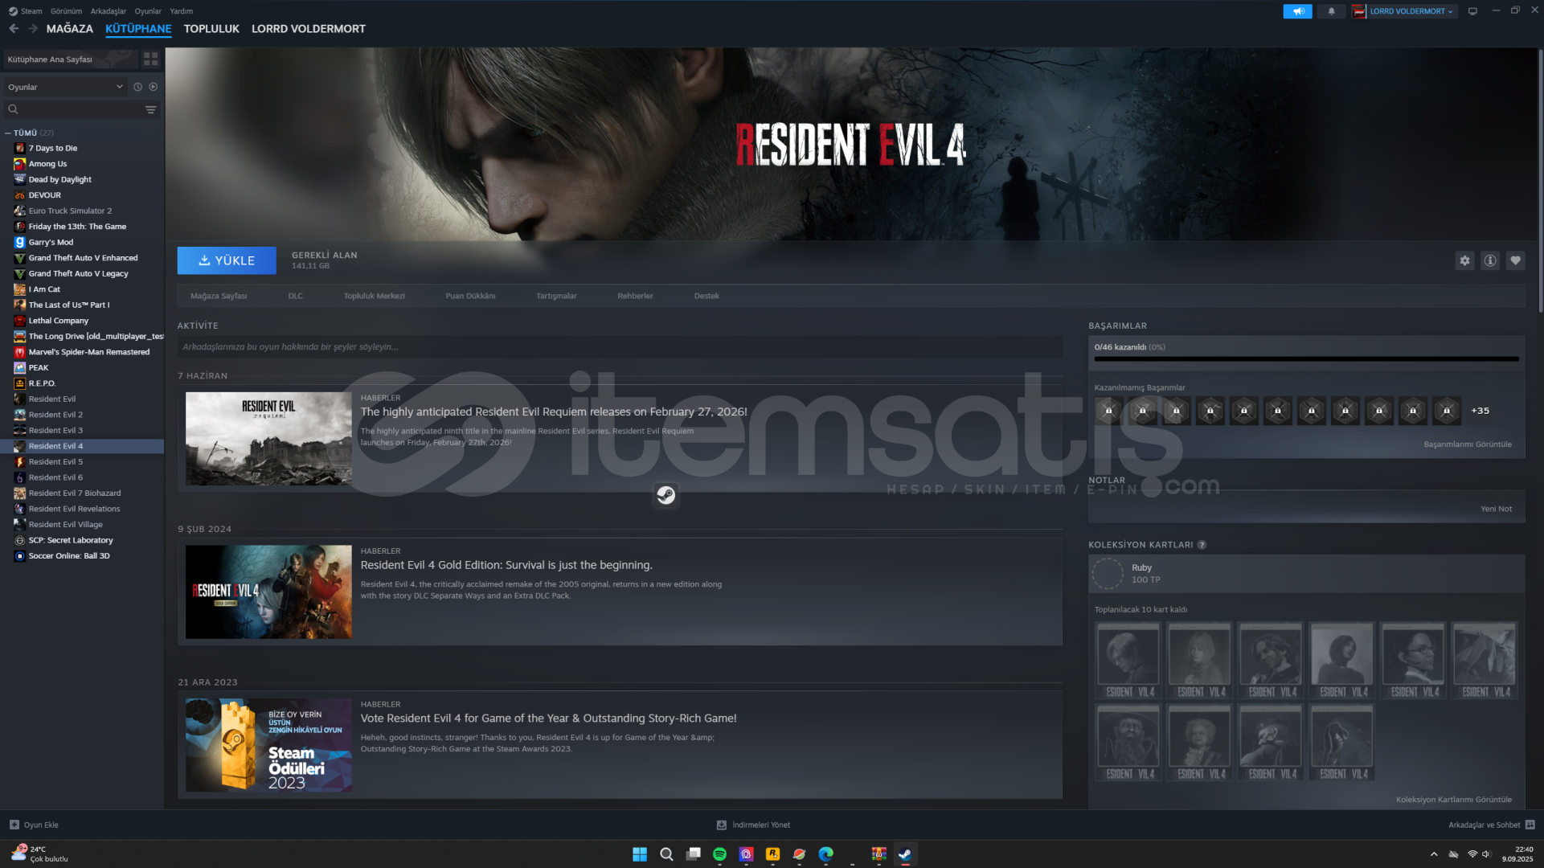
Task: Click the +35 more achievements
Action: tap(1480, 411)
